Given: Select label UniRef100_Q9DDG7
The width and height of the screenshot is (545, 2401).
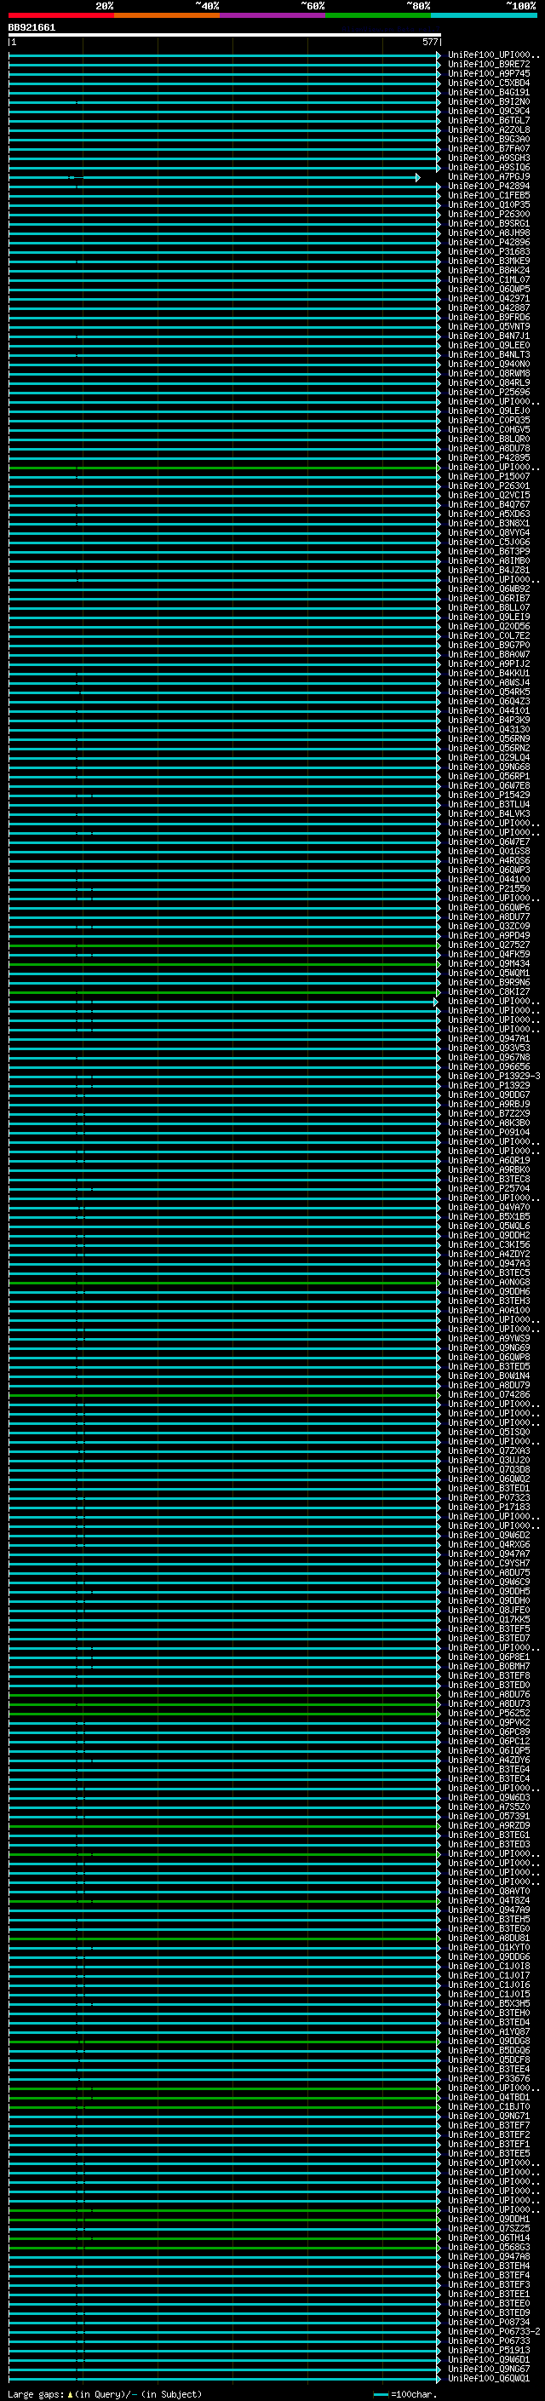Looking at the screenshot, I should pyautogui.click(x=488, y=1095).
